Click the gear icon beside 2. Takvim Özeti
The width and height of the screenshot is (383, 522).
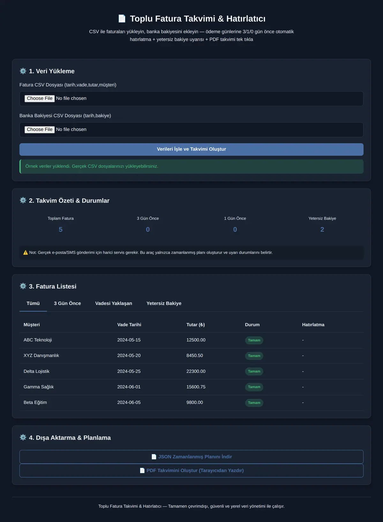click(23, 200)
